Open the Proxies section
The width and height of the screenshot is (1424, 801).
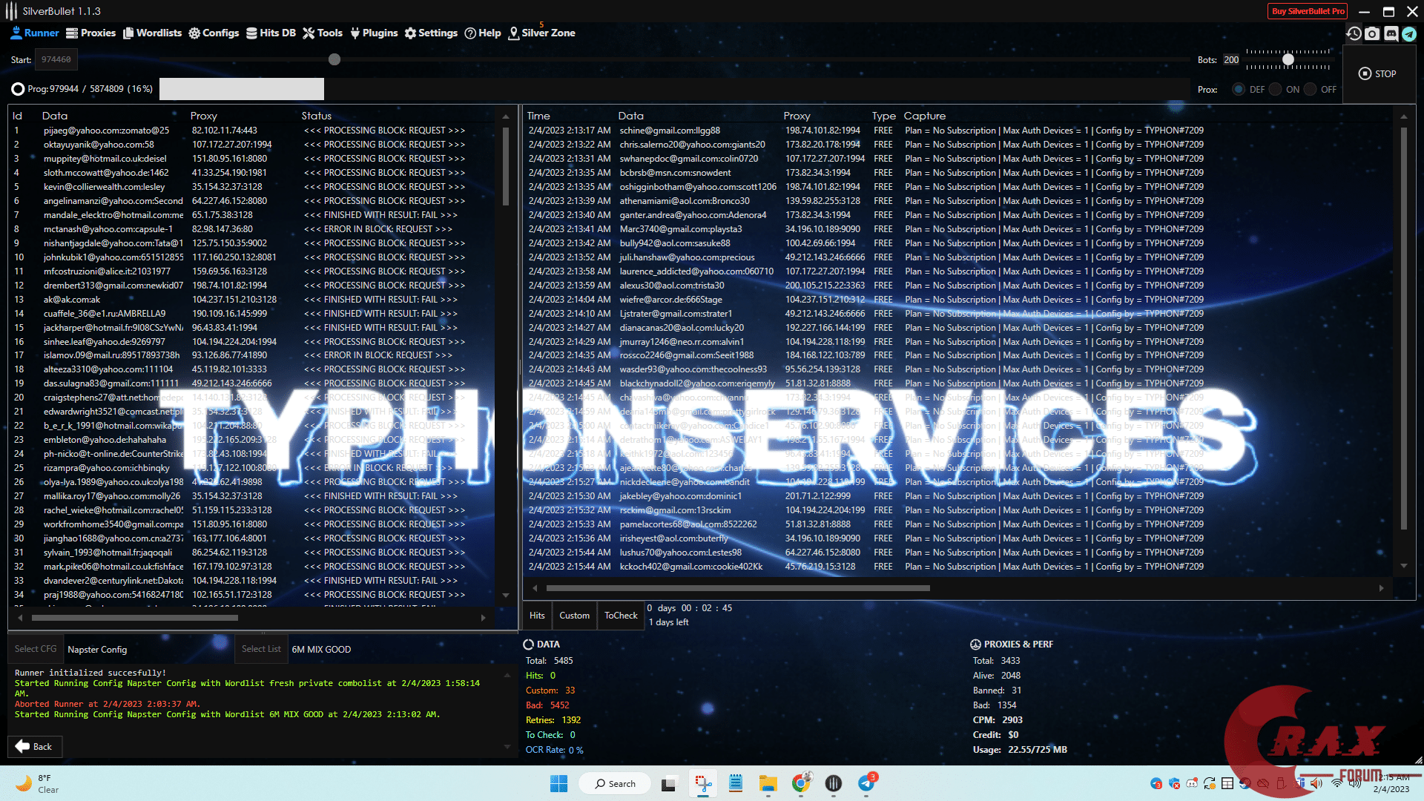pos(90,33)
